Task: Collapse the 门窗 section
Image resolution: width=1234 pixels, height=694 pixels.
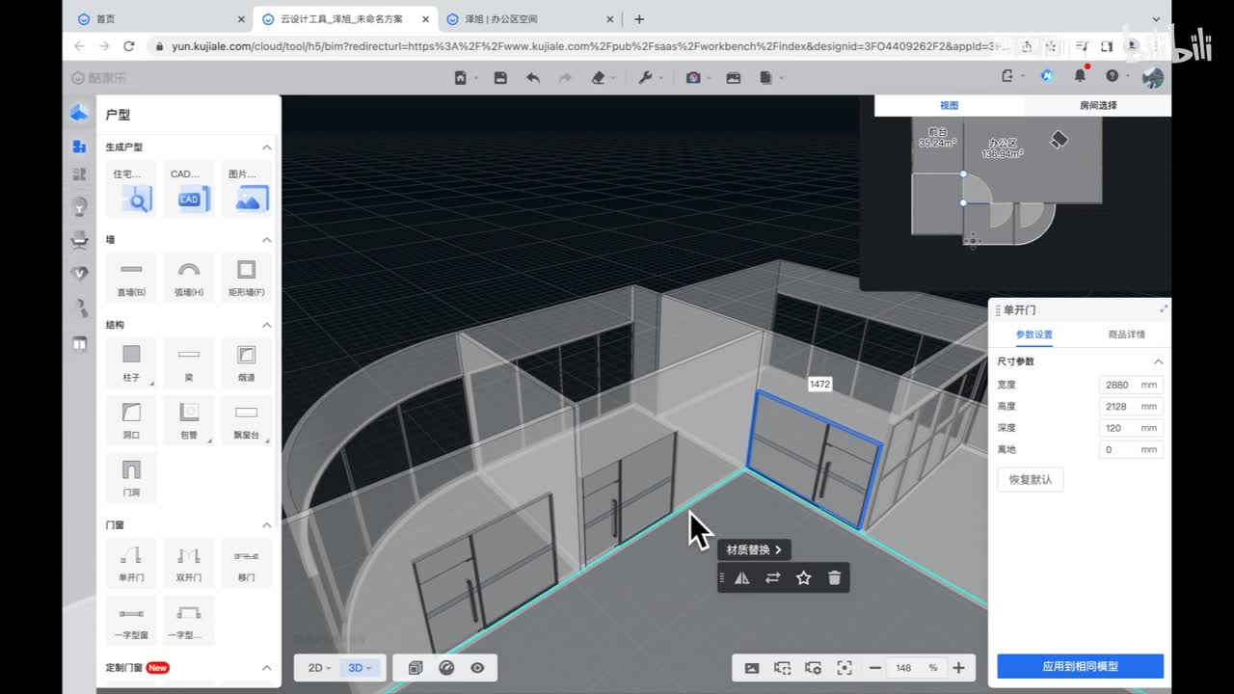Action: pos(267,525)
